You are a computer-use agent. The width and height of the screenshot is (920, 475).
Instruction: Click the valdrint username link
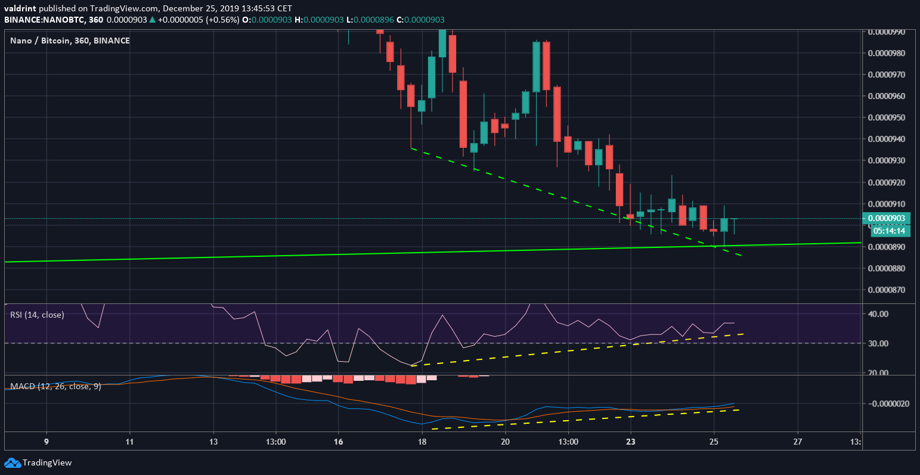pos(20,8)
